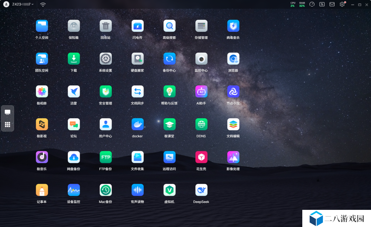This screenshot has height=227, width=371.
Task: Open the FTP备份 app
Action: [105, 157]
